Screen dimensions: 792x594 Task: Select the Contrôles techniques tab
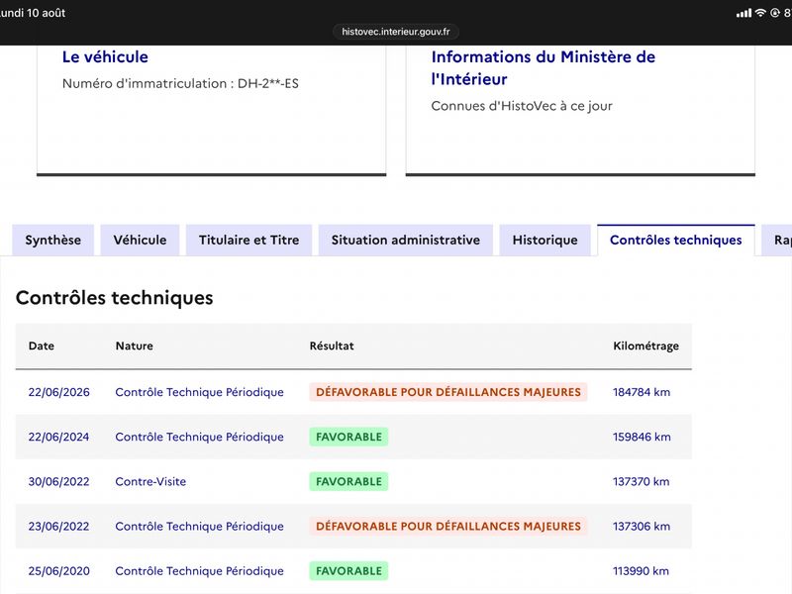pyautogui.click(x=676, y=240)
